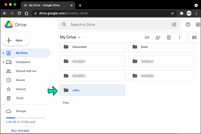
Task: Bookmark this page with star icon
Action: [x=173, y=13]
